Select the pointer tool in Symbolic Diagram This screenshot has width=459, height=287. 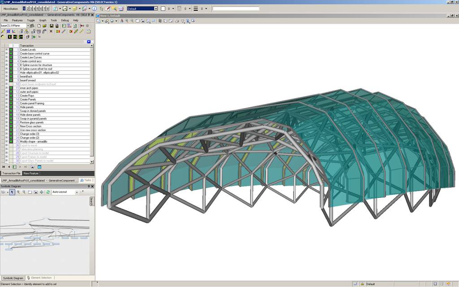(12, 192)
